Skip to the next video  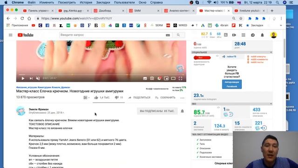31,78
